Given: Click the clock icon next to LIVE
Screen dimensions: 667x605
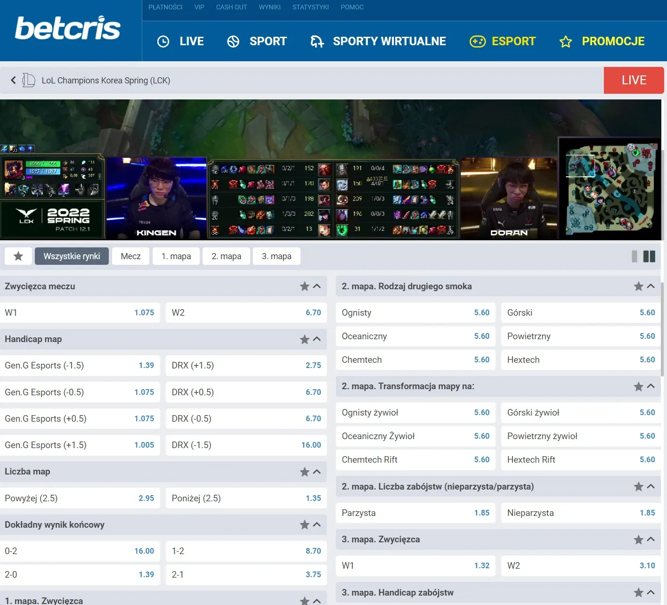Looking at the screenshot, I should (x=163, y=41).
